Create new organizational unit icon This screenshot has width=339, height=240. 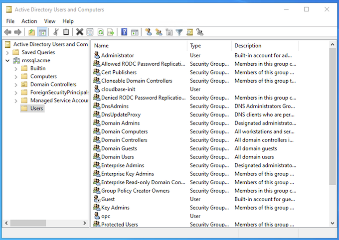pos(169,32)
